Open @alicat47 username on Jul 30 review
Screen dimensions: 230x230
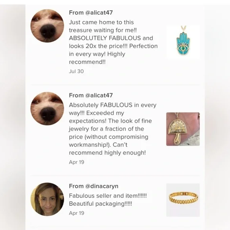tap(99, 13)
